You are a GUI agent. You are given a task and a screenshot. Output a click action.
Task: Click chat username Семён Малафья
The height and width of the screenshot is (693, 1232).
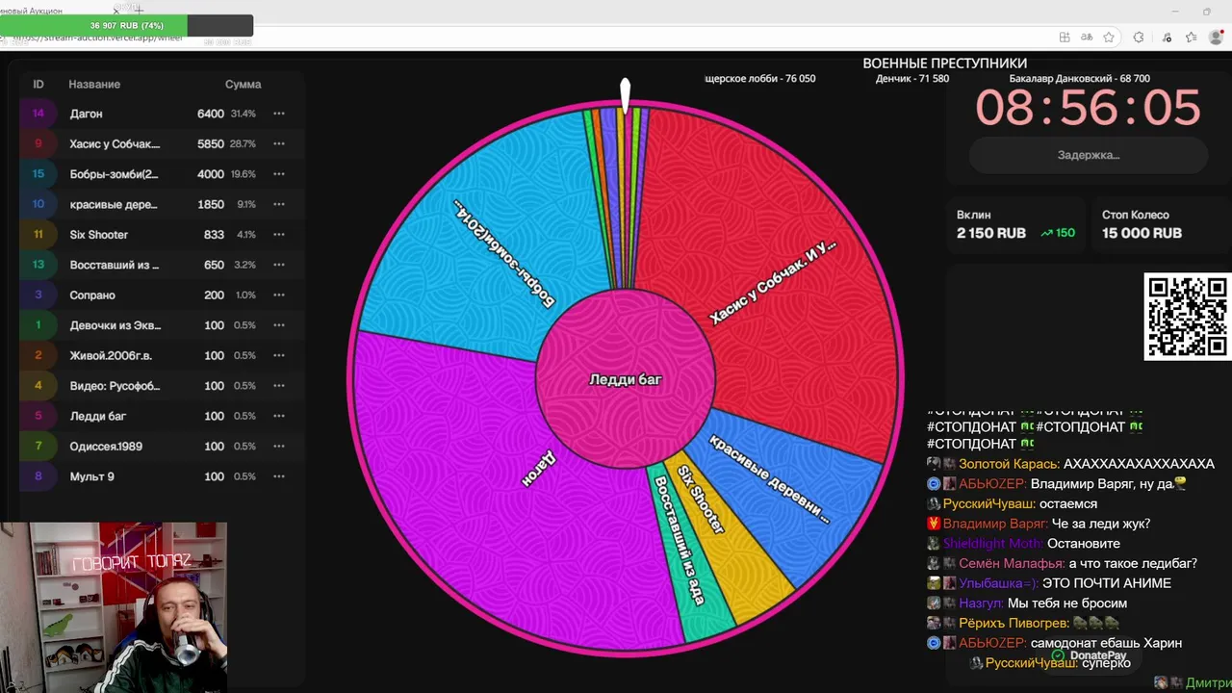pyautogui.click(x=1012, y=564)
